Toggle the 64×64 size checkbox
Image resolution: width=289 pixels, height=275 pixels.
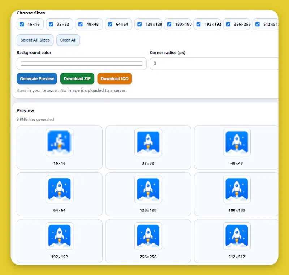(110, 24)
